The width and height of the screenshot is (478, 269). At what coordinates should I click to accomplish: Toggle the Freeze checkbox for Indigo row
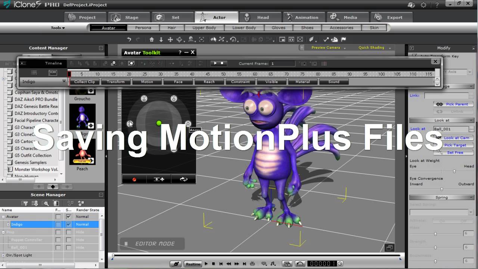58,225
